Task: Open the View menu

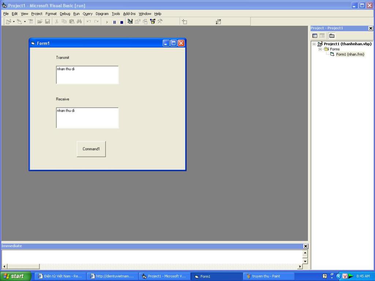Action: point(25,14)
